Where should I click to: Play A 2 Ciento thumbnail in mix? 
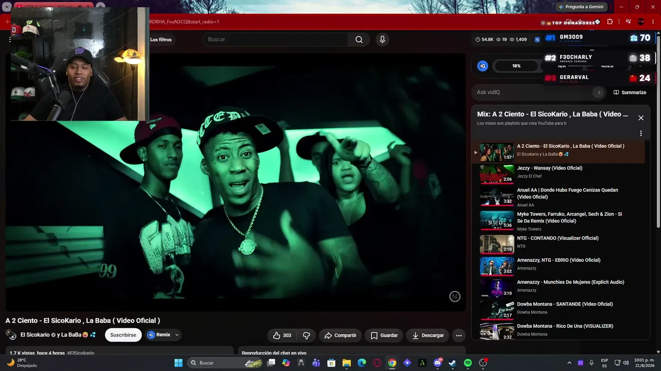tap(497, 152)
